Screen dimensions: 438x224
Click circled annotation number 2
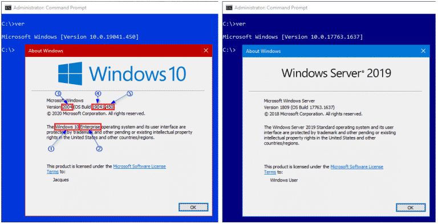coord(99,149)
